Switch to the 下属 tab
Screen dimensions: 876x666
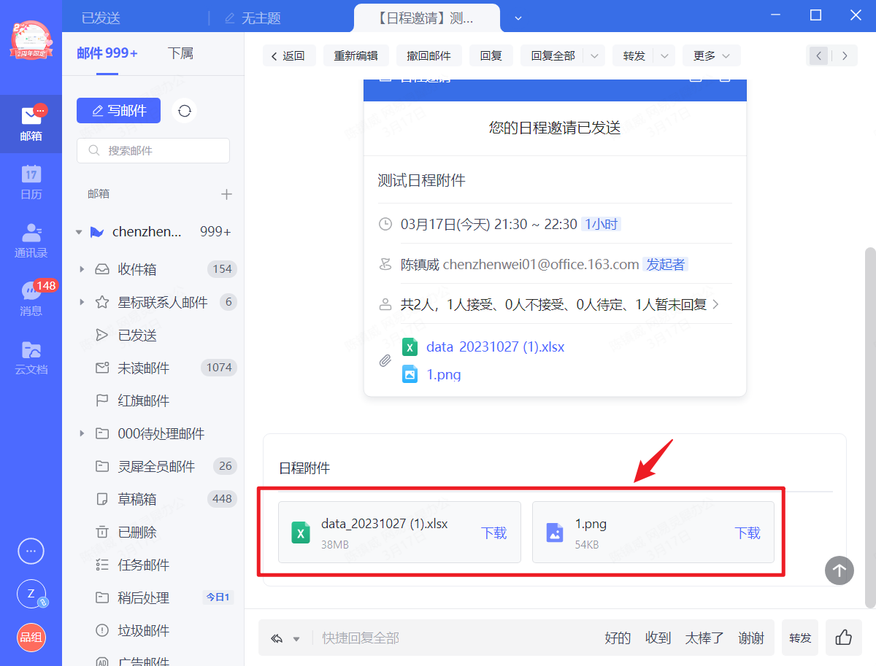(x=180, y=53)
